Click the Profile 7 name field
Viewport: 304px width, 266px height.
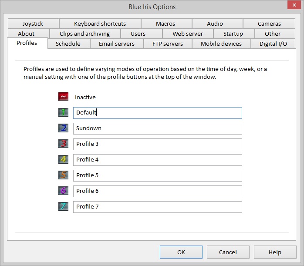click(x=157, y=207)
